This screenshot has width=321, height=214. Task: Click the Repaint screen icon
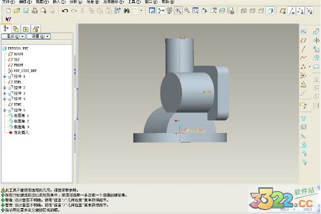pos(152,11)
